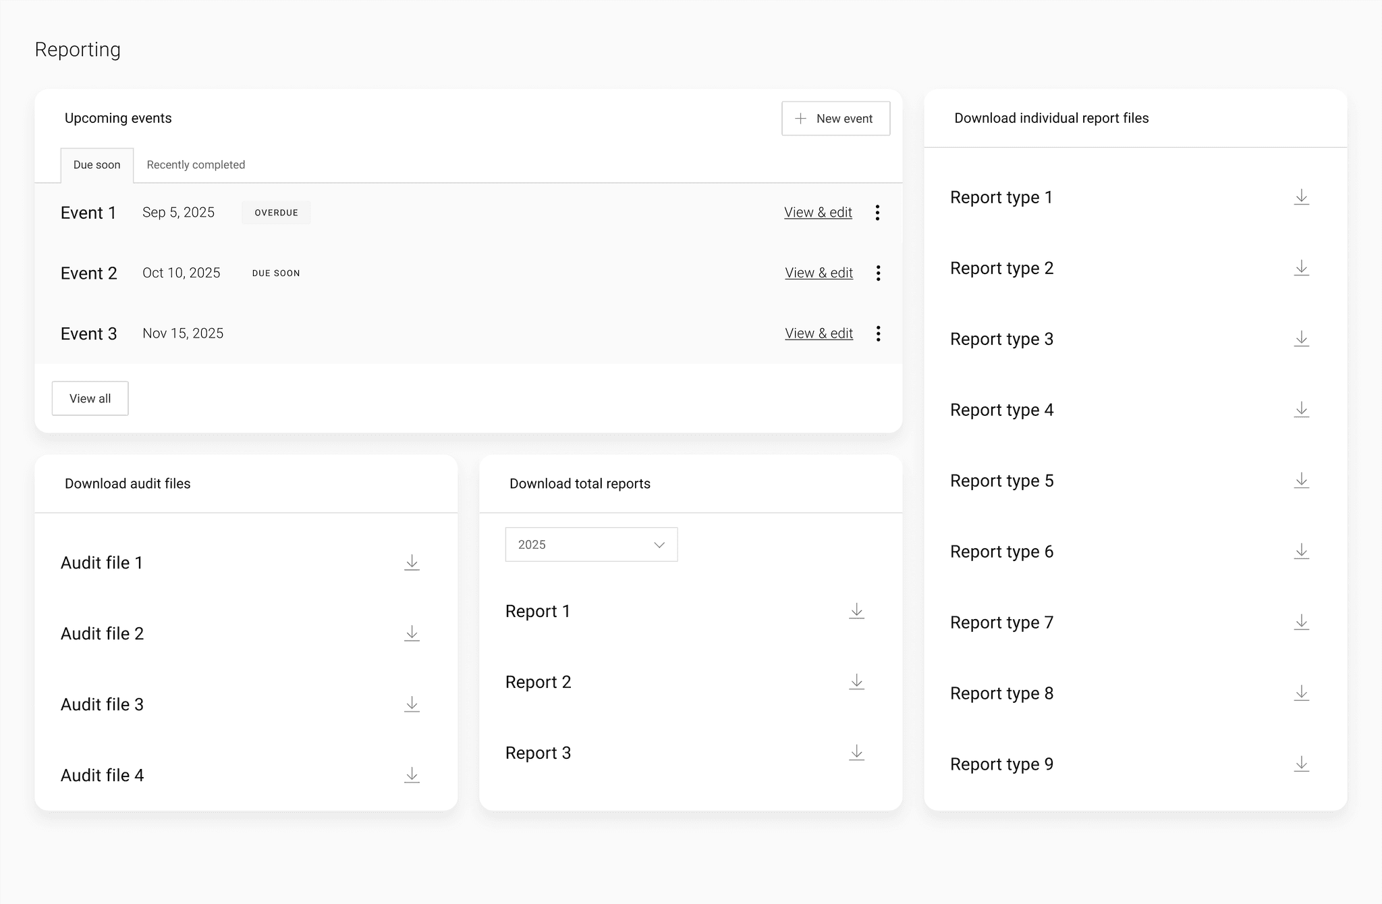The image size is (1382, 904).
Task: Download Report type 9 file
Action: (x=1301, y=764)
